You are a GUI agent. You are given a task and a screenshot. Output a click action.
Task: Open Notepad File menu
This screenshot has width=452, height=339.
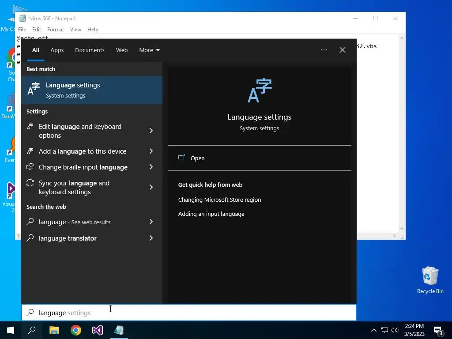point(22,30)
